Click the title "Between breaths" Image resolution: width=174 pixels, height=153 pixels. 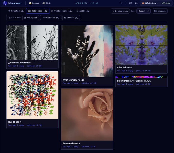point(71,144)
